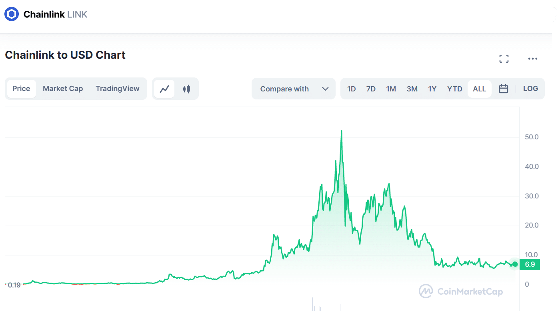Open fullscreen chart mode icon

click(x=504, y=59)
